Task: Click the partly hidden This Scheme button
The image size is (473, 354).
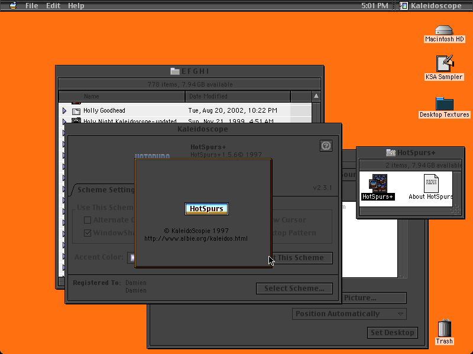Action: point(302,258)
